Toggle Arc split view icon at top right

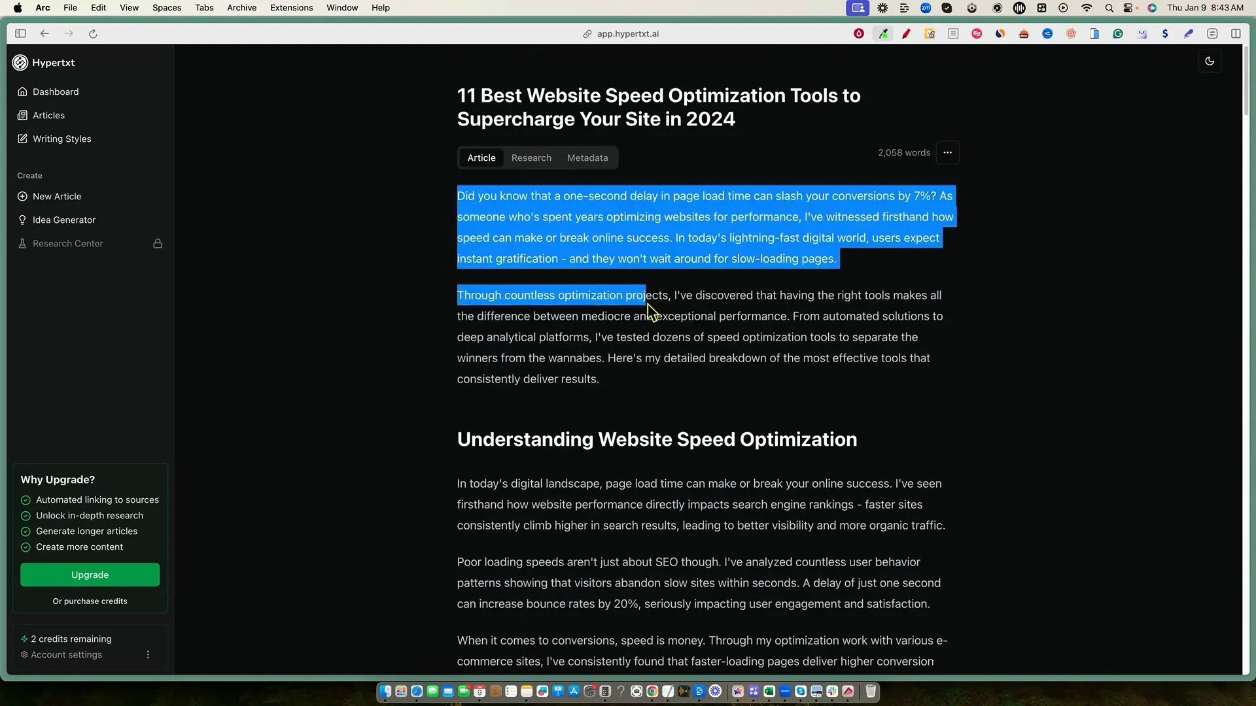(1236, 33)
